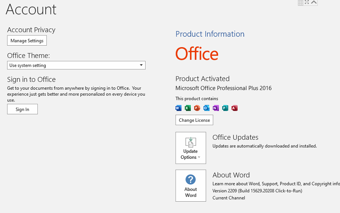Click the expand-arrows fullscreen icon at top right
The width and height of the screenshot is (340, 213).
[x=307, y=2]
